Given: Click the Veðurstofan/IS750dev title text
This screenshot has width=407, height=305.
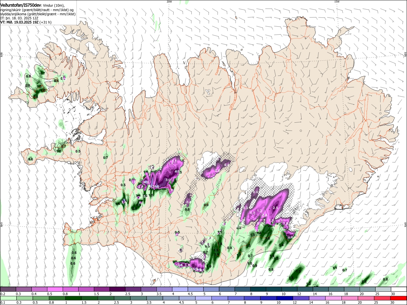Looking at the screenshot, I should (21, 5).
